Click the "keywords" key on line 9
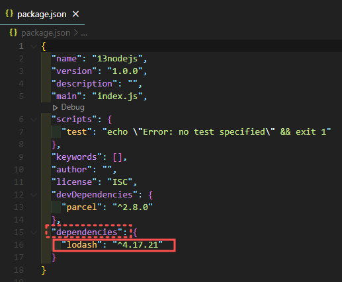 77,157
